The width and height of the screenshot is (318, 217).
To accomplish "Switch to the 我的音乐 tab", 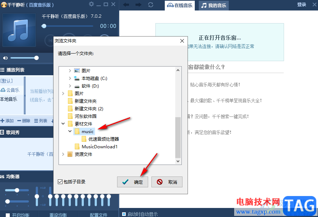I will point(214,5).
